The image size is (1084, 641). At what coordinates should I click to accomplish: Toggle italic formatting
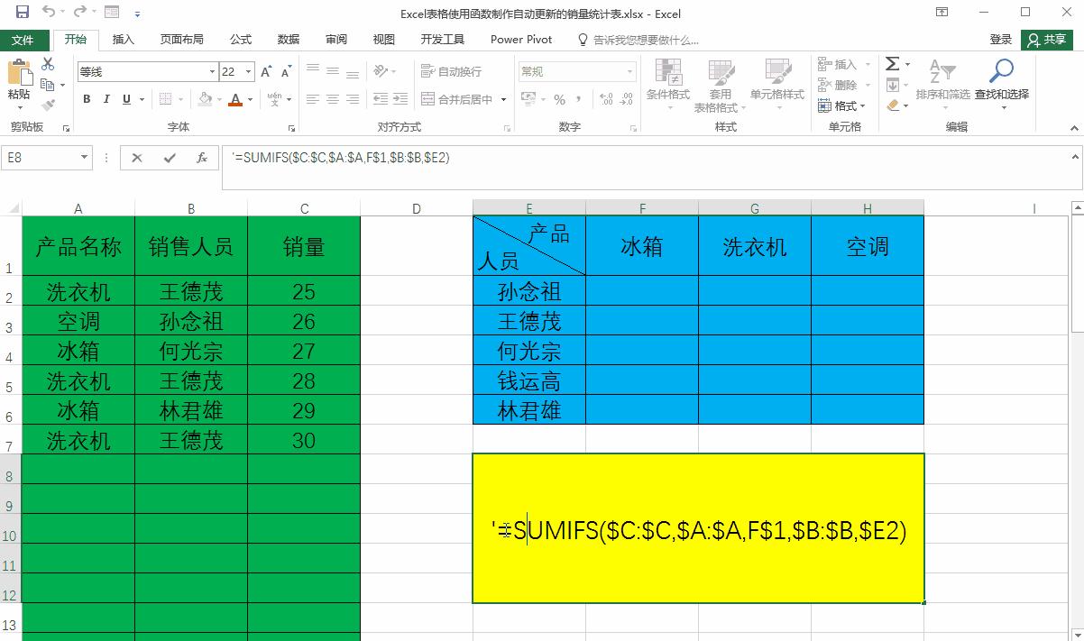(106, 99)
